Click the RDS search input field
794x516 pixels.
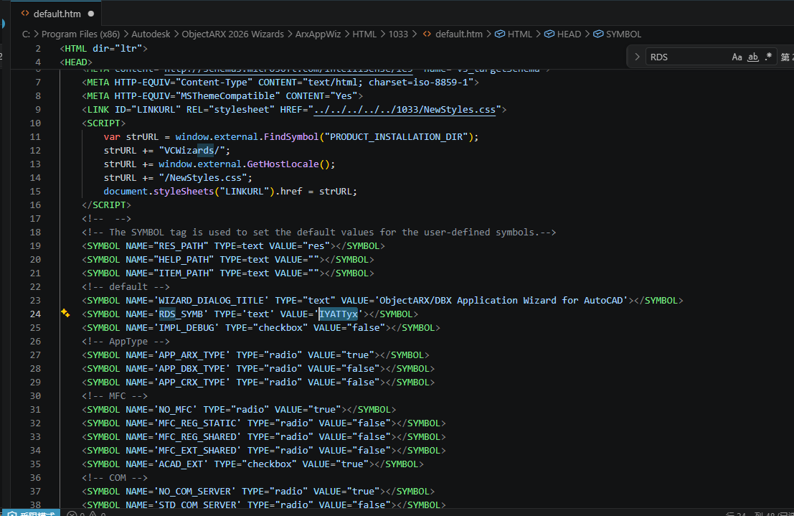(x=685, y=57)
